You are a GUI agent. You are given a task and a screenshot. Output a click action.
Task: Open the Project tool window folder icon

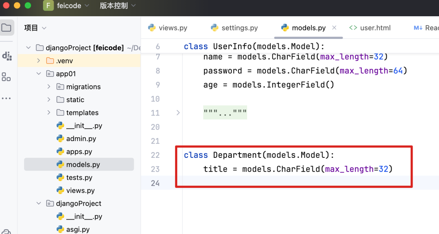[7, 27]
